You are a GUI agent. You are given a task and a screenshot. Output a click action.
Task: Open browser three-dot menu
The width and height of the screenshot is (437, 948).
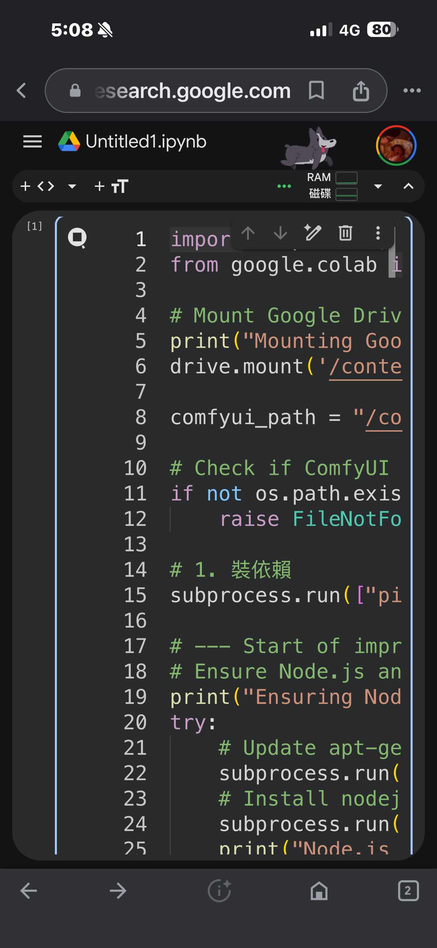[x=412, y=91]
